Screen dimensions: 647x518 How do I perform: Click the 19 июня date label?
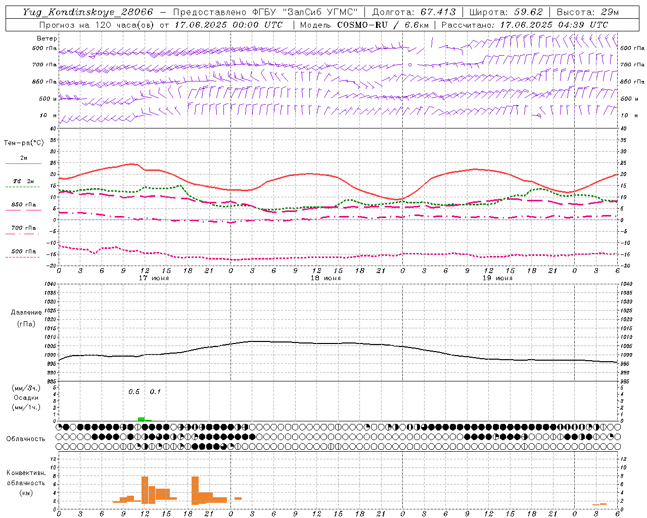coord(497,278)
